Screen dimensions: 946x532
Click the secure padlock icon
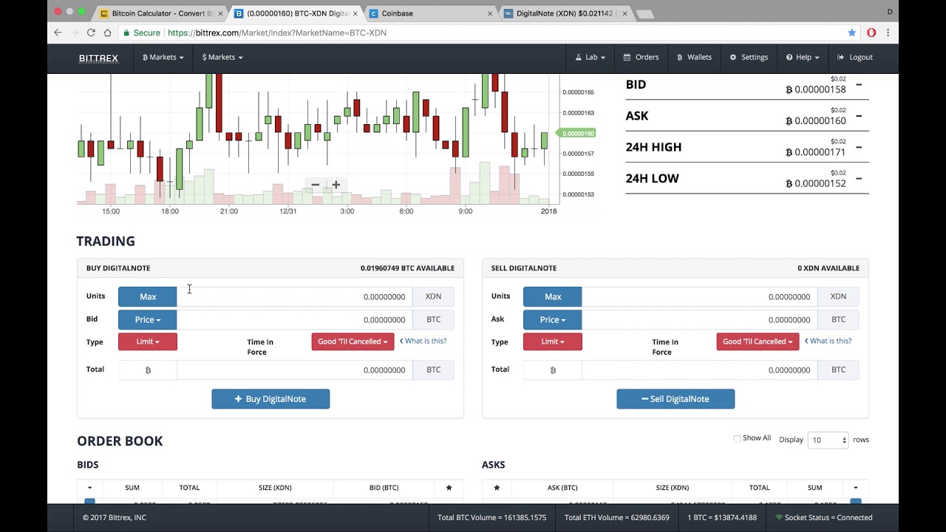126,33
